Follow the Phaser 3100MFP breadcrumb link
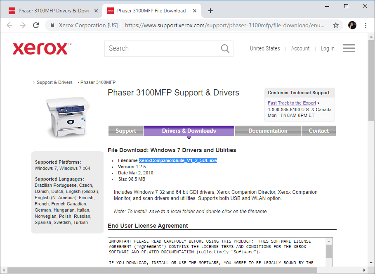The image size is (375, 274). [x=98, y=82]
